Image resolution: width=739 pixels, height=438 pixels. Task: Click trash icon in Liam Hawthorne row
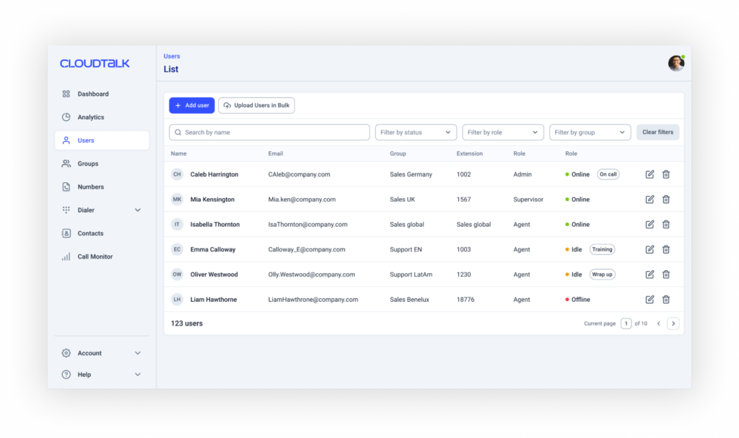click(666, 300)
